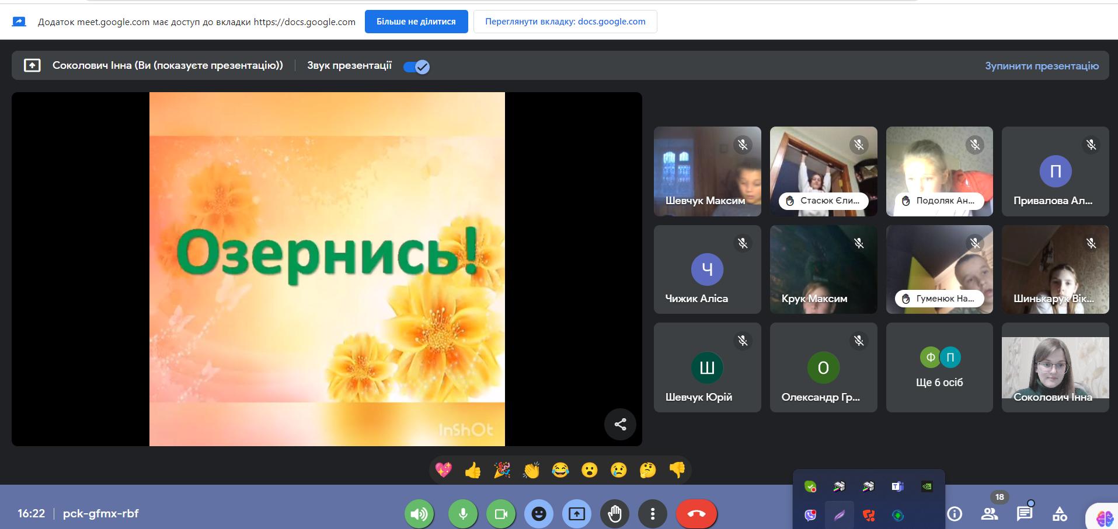The height and width of the screenshot is (529, 1118).
Task: Click the present screen button in call bar
Action: 577,514
